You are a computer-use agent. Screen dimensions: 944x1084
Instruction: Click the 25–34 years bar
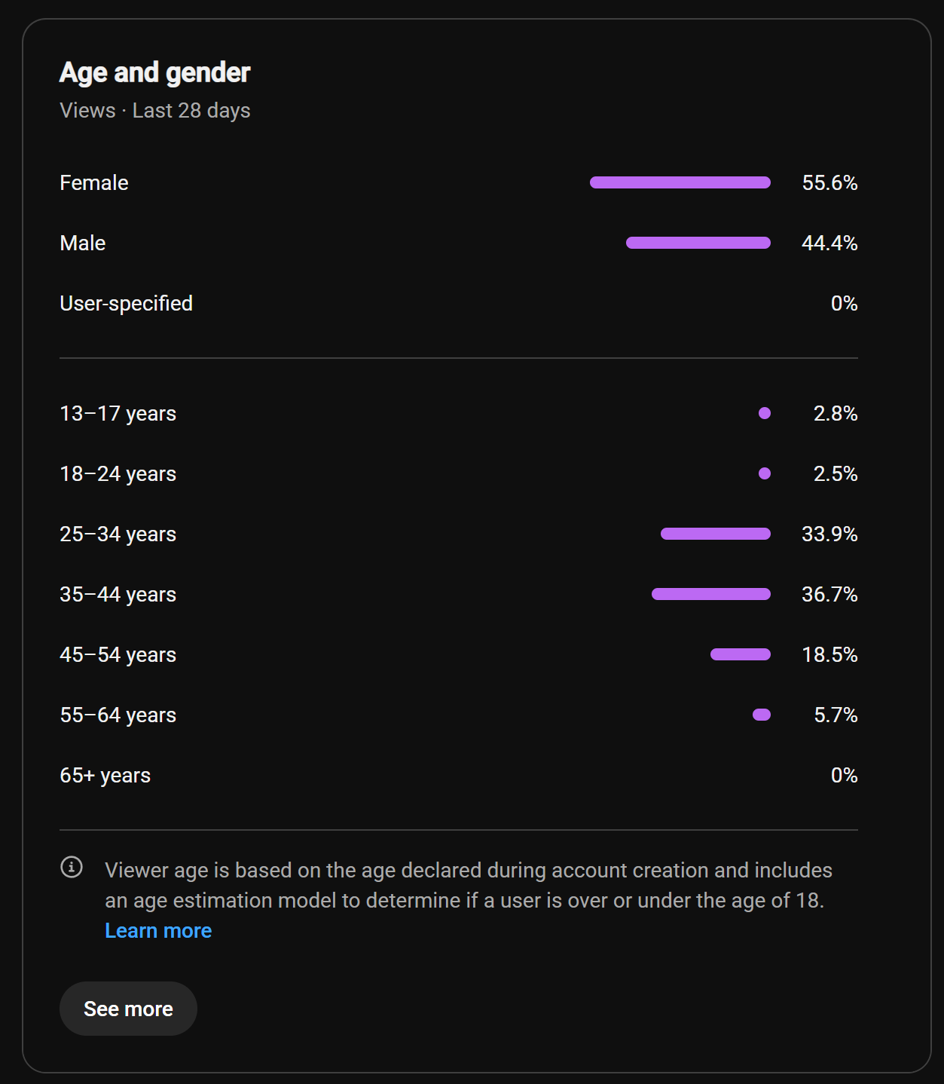(x=716, y=534)
